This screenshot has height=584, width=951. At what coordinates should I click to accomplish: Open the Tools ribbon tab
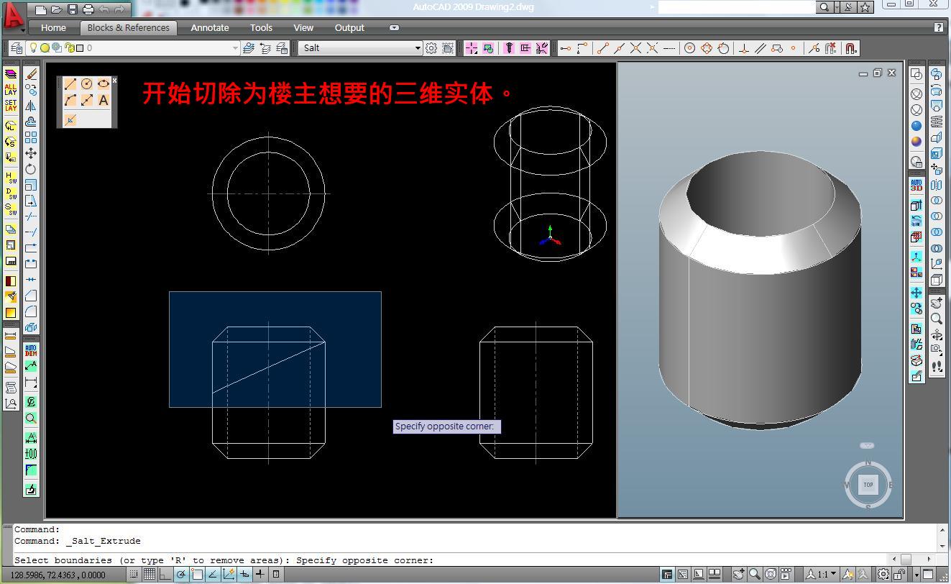tap(261, 28)
